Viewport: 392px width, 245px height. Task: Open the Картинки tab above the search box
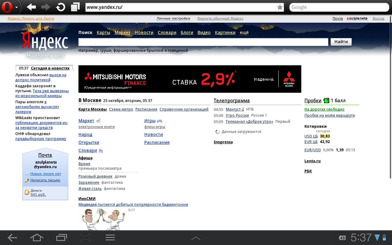(225, 32)
